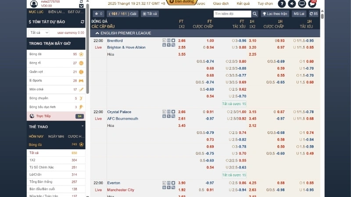Viewport: 351px width, 197px height.
Task: Select Lẻ/Chẵn market type
Action: (56, 174)
